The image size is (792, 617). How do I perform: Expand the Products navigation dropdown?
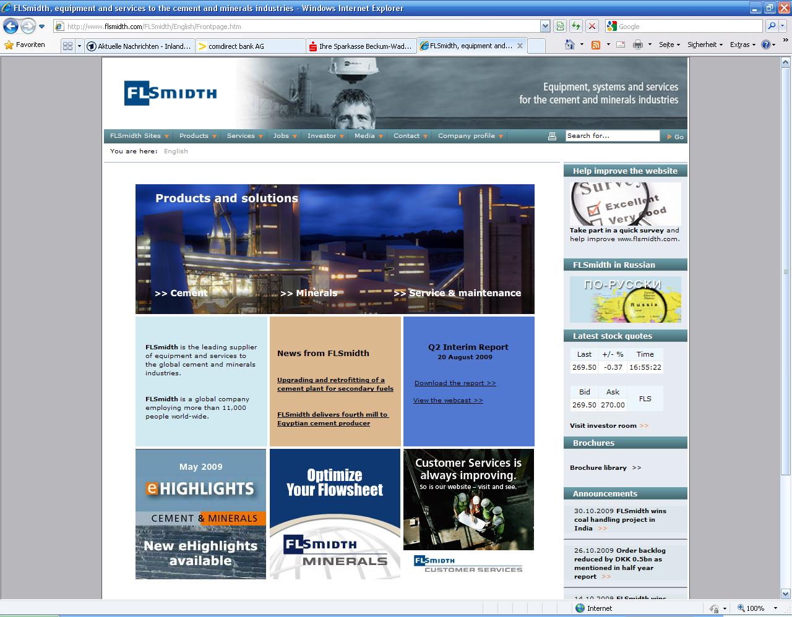[197, 136]
